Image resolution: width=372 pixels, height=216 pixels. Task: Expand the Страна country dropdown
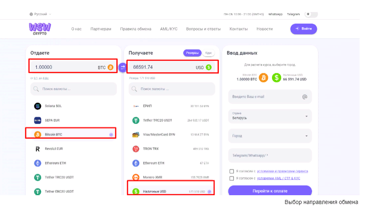point(270,116)
